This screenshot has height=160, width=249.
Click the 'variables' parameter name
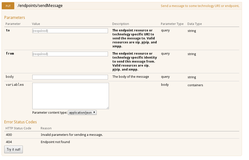15,85
